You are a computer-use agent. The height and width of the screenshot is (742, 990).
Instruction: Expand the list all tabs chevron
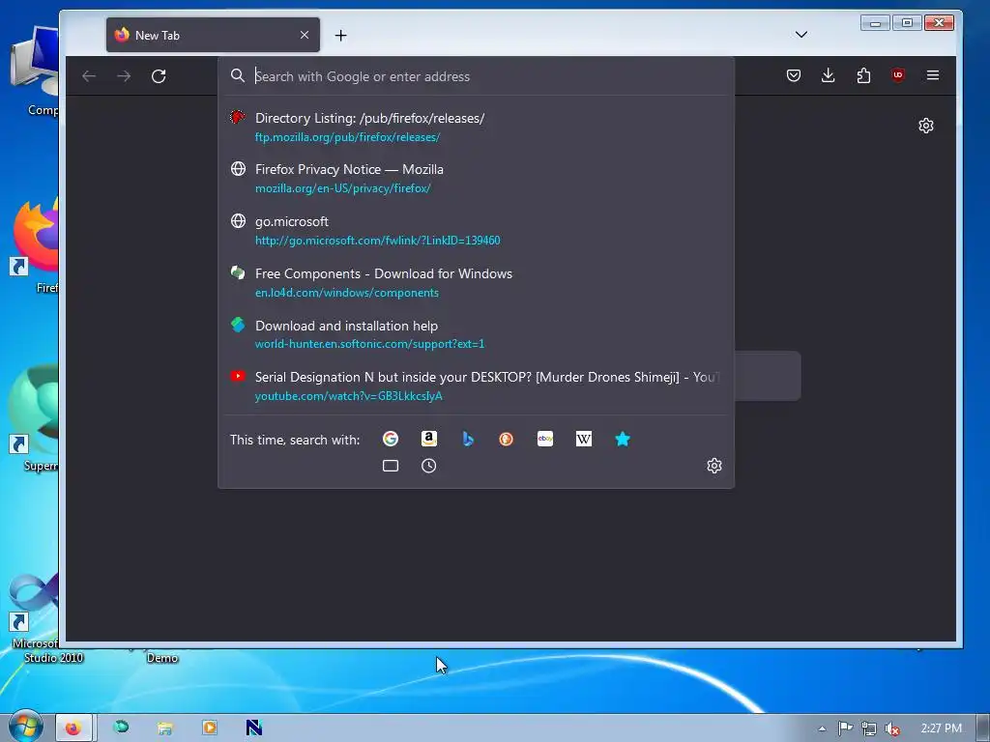point(801,35)
